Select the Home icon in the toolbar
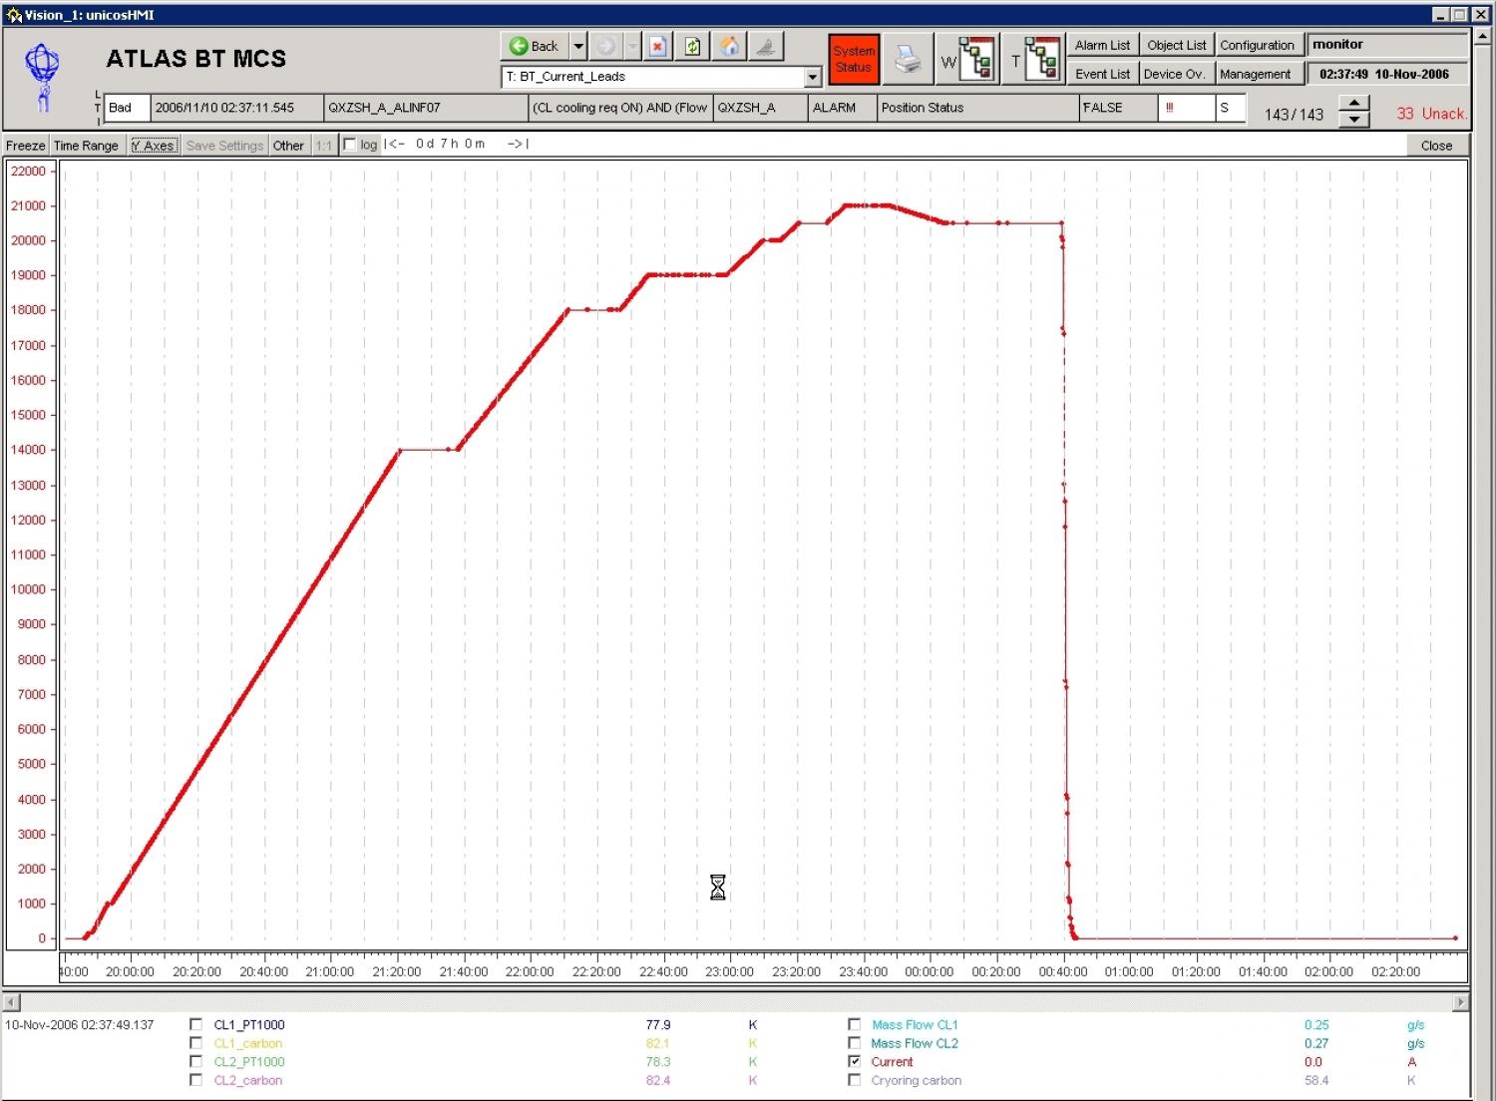 click(x=729, y=46)
